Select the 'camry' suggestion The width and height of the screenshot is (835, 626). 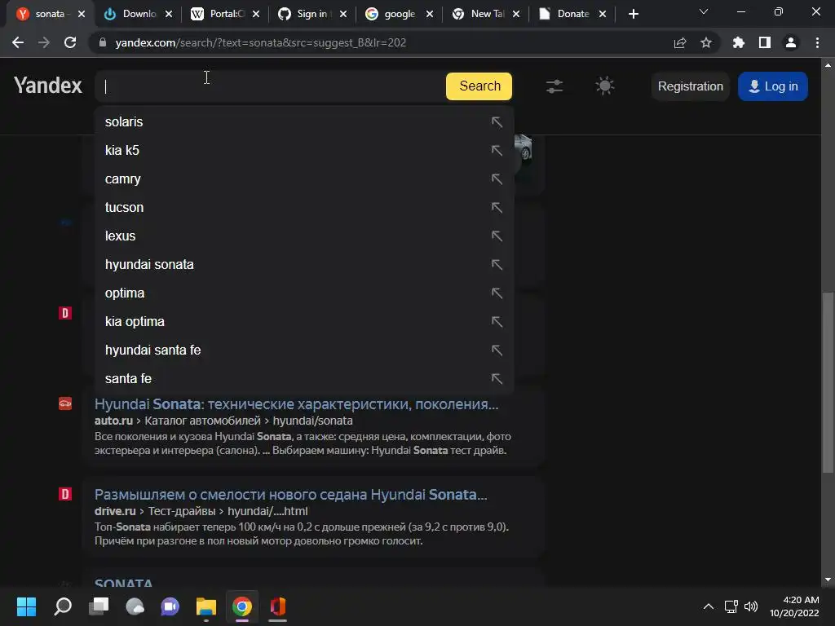tap(304, 179)
